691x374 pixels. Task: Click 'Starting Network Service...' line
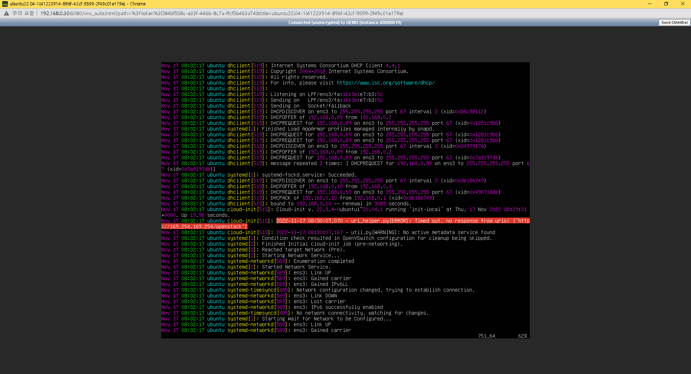(x=250, y=255)
